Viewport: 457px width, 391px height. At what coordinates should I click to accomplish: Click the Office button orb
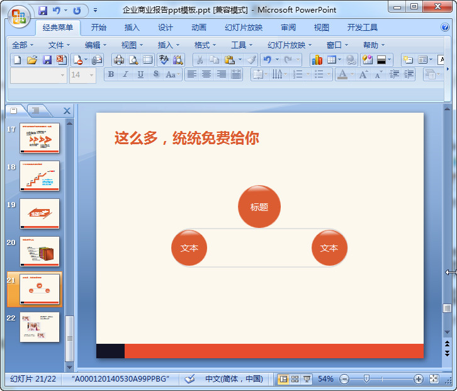click(20, 16)
